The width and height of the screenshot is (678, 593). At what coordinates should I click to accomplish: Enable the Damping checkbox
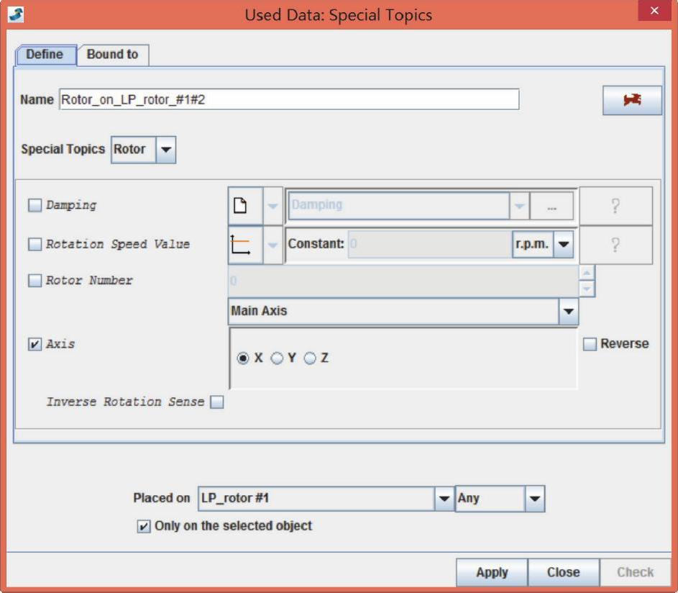coord(35,206)
